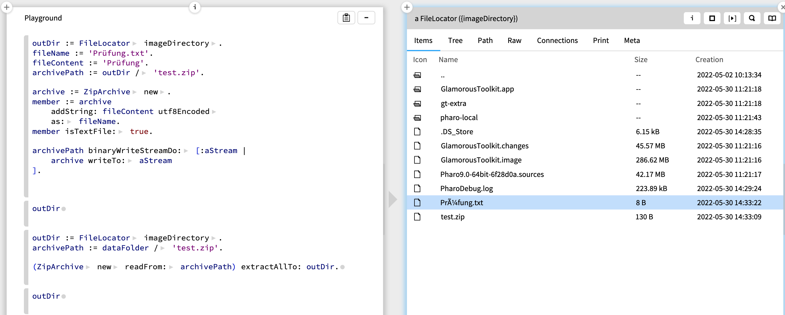Open the Connections tab

(x=557, y=40)
